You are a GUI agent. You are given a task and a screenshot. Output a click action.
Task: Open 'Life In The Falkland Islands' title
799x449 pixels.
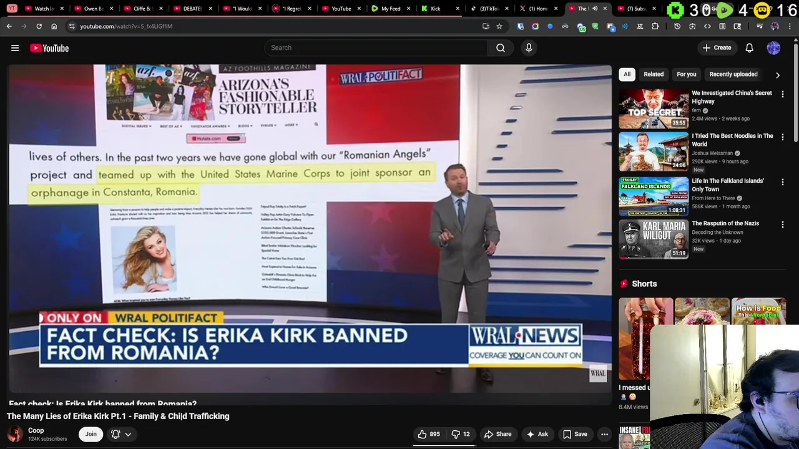(x=728, y=185)
